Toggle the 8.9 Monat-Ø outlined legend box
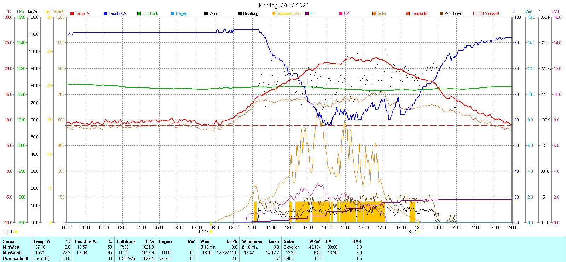 tap(475, 13)
